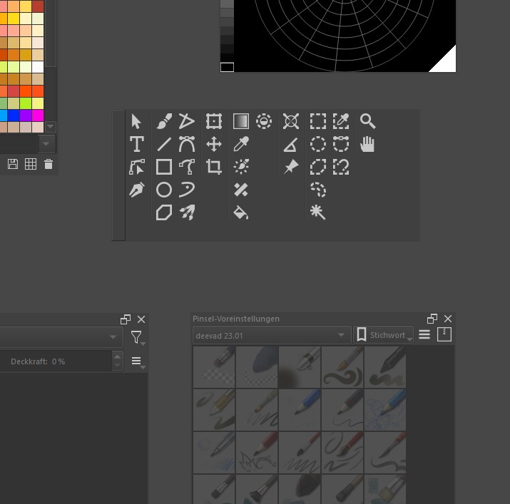The width and height of the screenshot is (510, 504).
Task: Select the Polyline tool
Action: [x=187, y=122]
